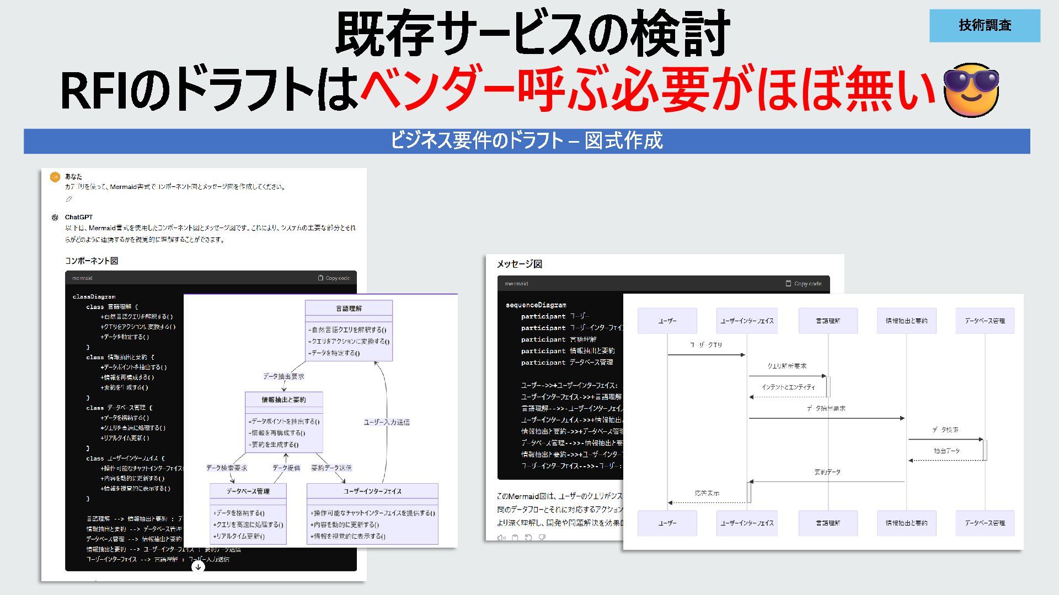Click the 技術調査 blue label
The width and height of the screenshot is (1059, 595).
click(985, 25)
